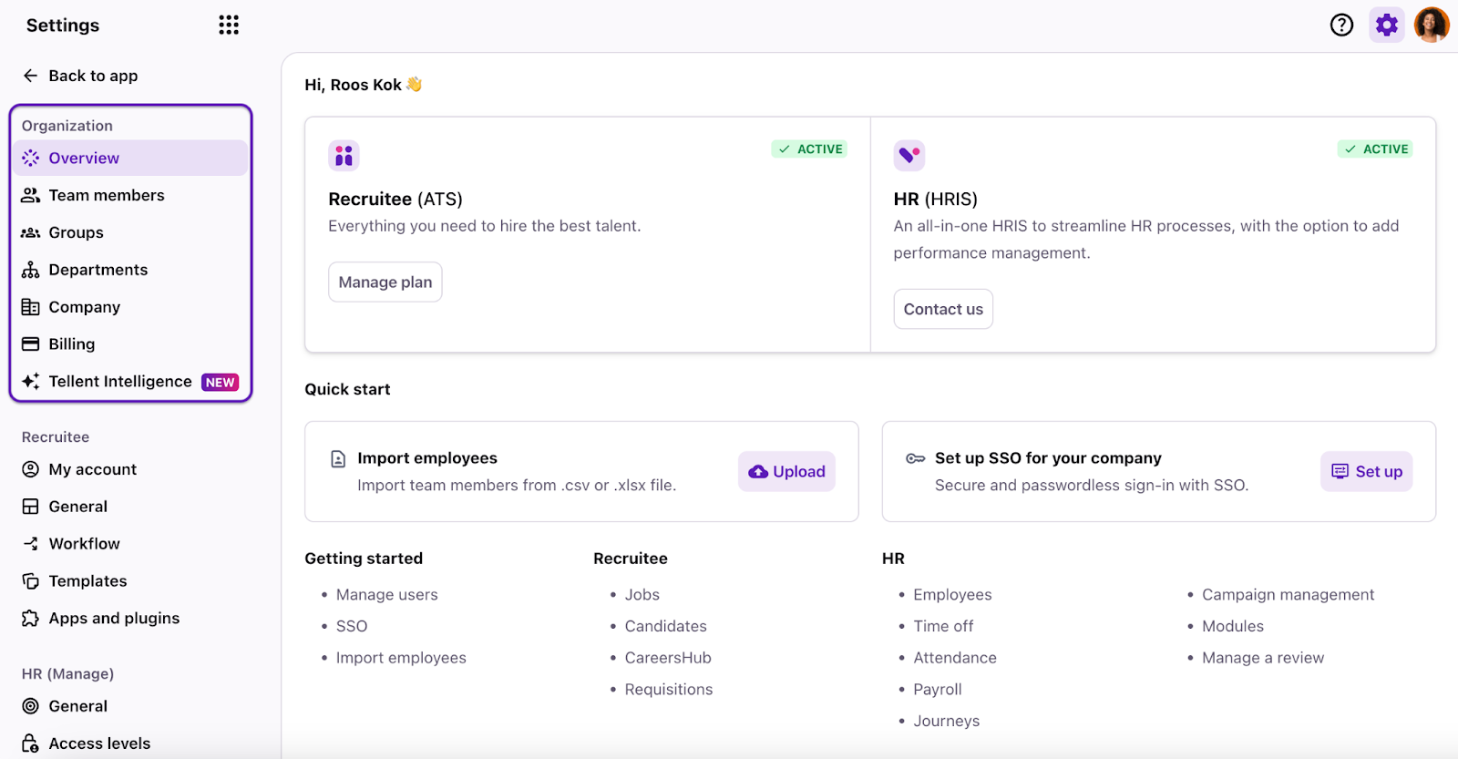
Task: Click Set up for SSO
Action: click(1366, 472)
